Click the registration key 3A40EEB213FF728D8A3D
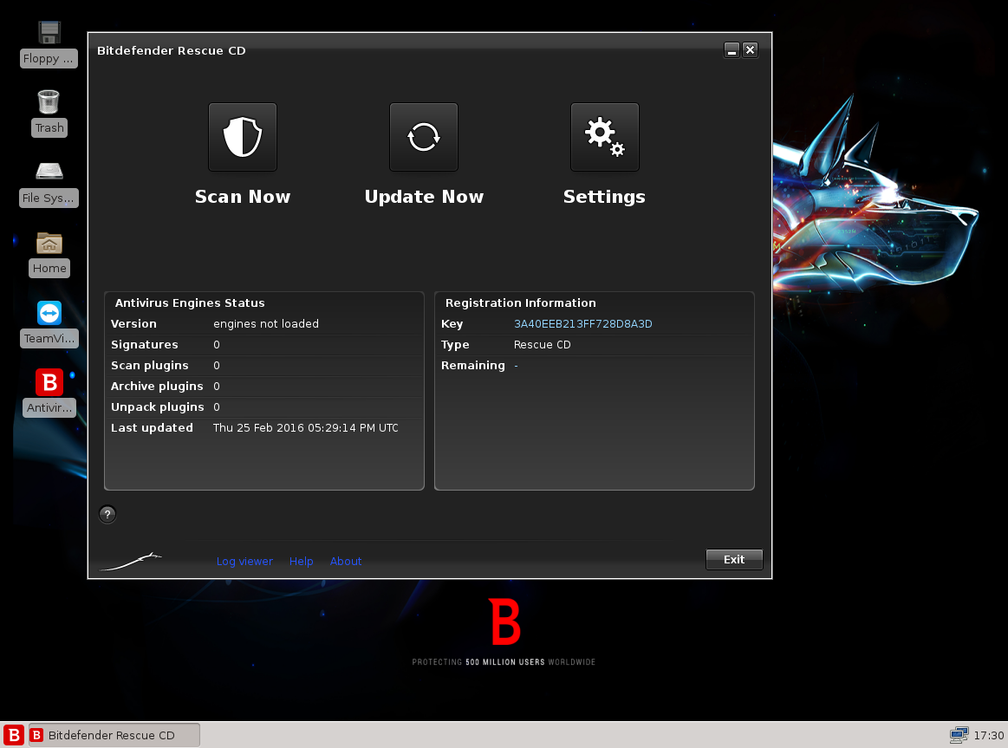The width and height of the screenshot is (1008, 748). click(582, 324)
